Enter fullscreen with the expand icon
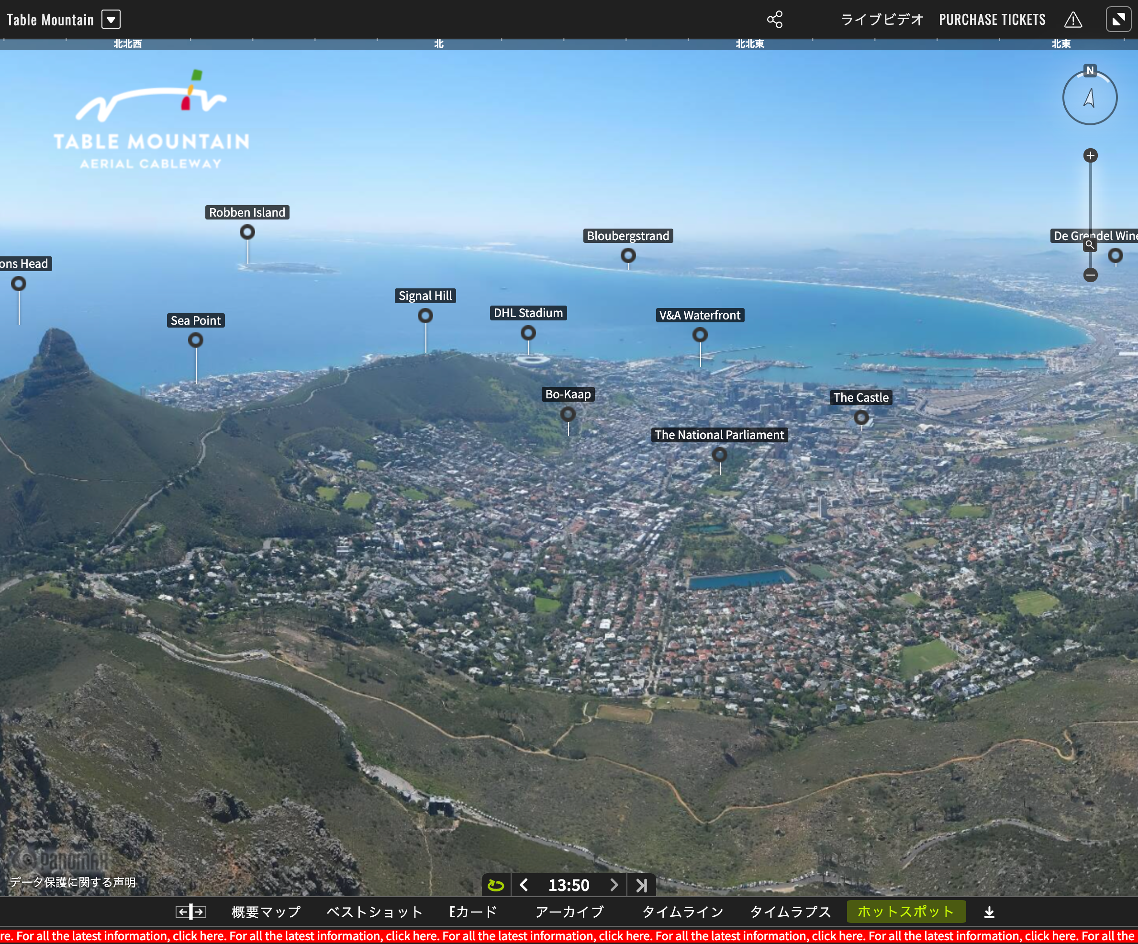This screenshot has width=1138, height=944. (1118, 20)
